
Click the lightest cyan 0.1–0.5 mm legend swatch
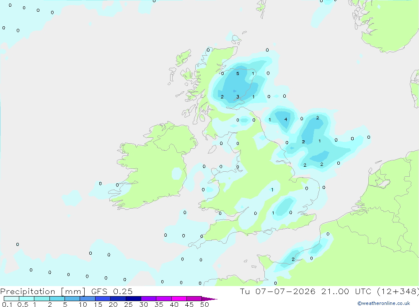[11, 299]
